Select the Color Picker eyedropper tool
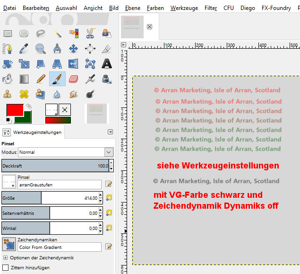This screenshot has width=300, height=274. point(24,49)
